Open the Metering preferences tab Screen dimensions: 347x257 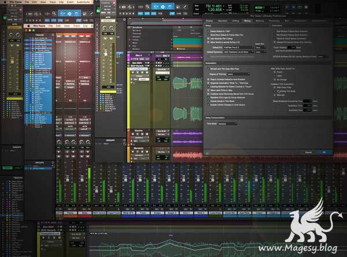click(x=260, y=21)
